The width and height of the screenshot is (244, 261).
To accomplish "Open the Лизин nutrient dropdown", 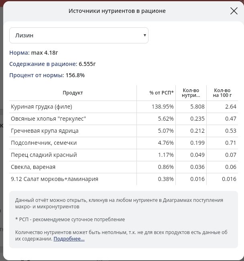I will coord(79,35).
